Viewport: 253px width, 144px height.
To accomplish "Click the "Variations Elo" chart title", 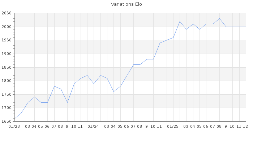I will click(126, 4).
